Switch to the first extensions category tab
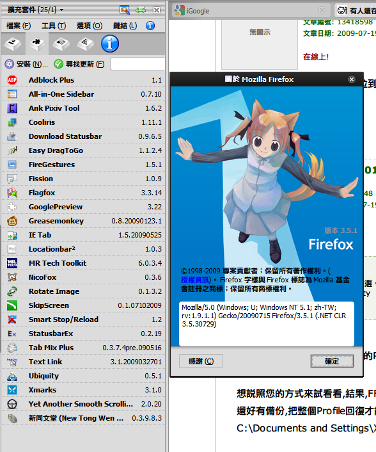376x452 pixels. (13, 44)
